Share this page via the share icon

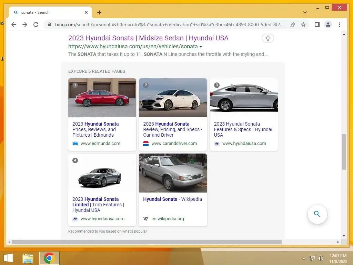(292, 24)
